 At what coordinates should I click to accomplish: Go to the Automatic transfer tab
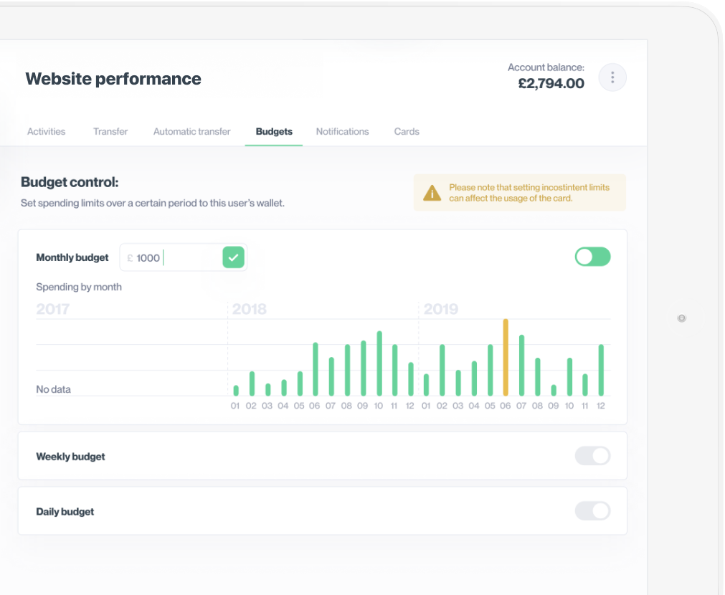[x=191, y=132]
